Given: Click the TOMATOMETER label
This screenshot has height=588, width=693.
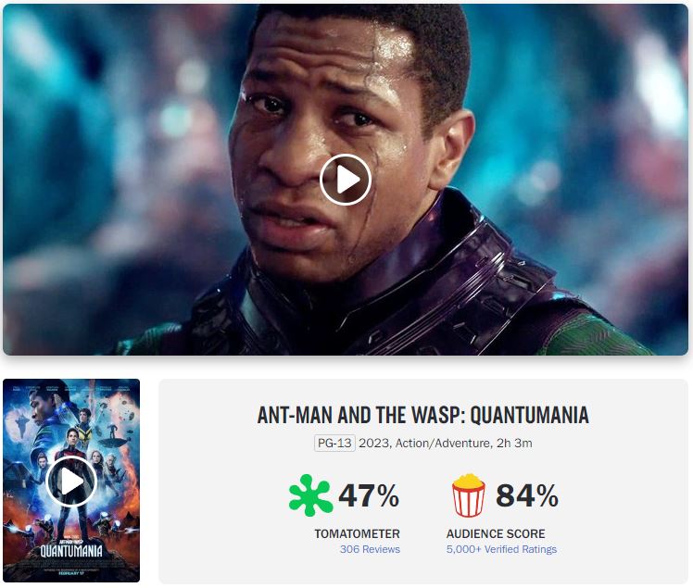Looking at the screenshot, I should pos(357,533).
